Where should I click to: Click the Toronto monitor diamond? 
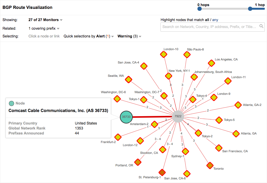pos(210,166)
